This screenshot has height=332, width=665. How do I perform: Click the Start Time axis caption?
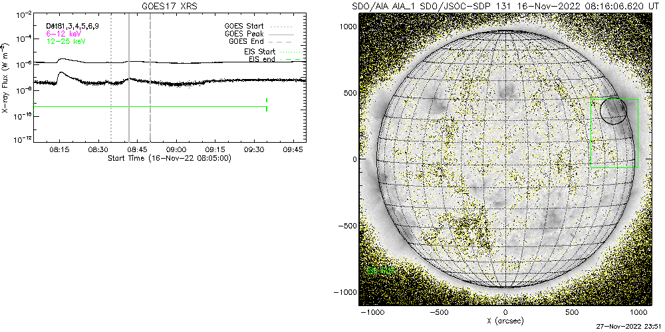[x=169, y=159]
